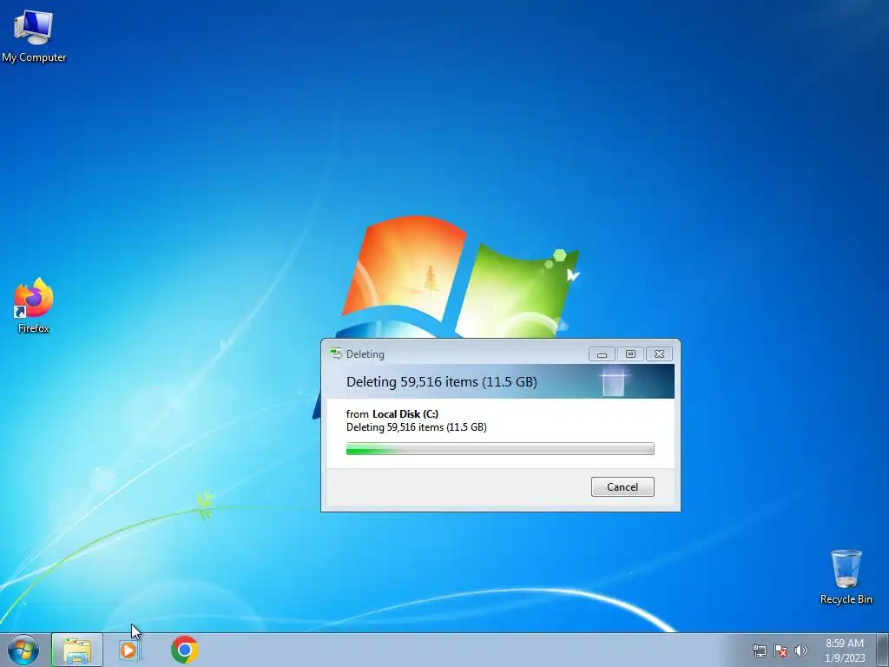Click the 'Deleting' title bar text
This screenshot has width=889, height=667.
pos(365,354)
